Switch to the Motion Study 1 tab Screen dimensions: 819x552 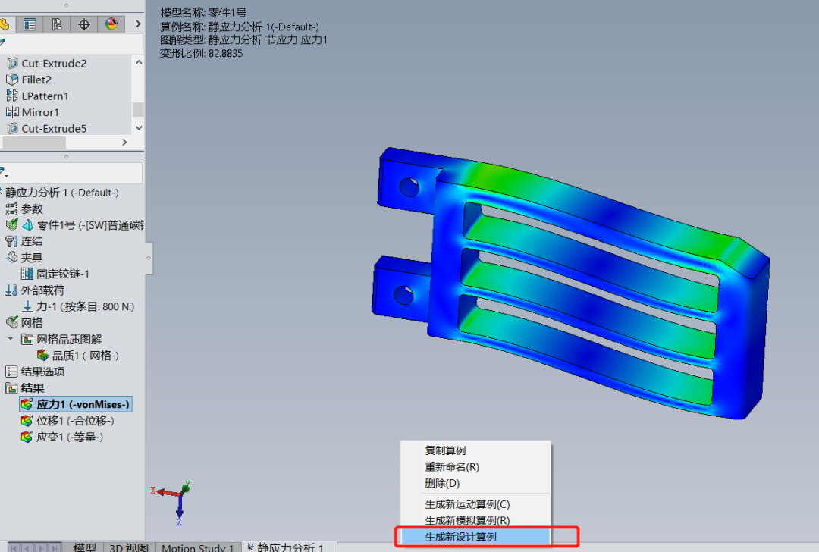(x=197, y=547)
